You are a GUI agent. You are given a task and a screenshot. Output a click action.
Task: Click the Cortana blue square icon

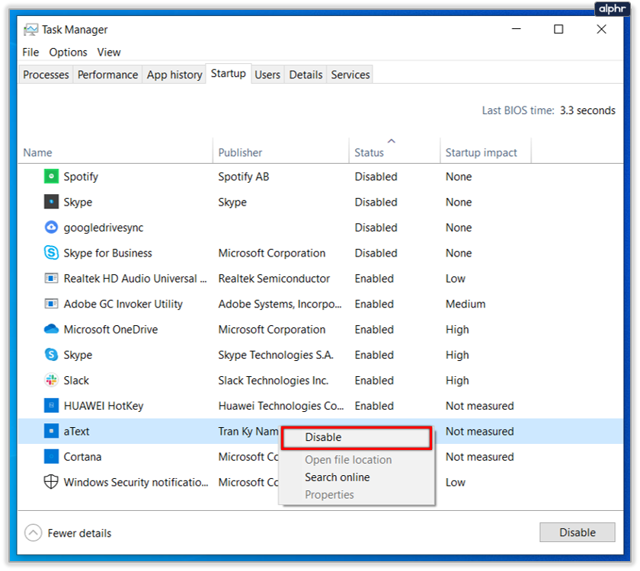tap(51, 457)
